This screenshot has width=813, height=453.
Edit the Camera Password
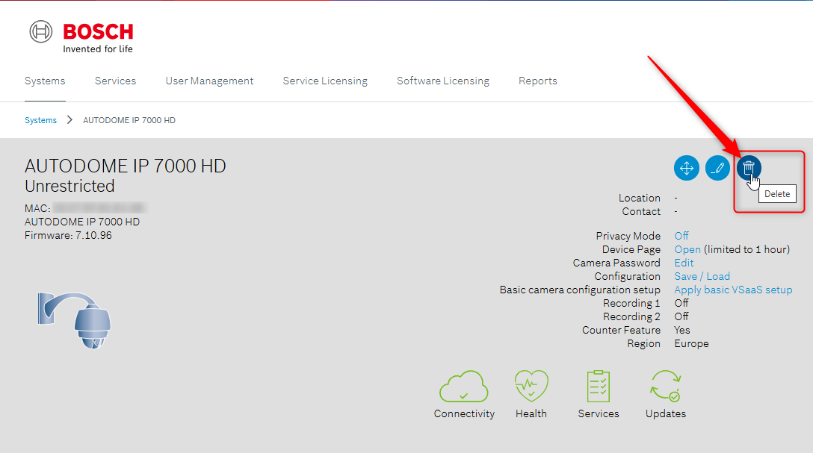tap(684, 263)
